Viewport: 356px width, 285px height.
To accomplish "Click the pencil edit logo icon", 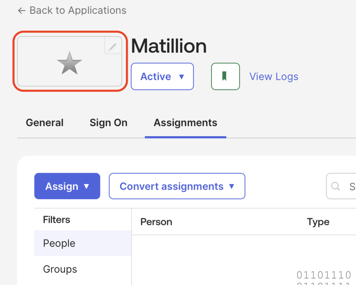I will click(113, 46).
